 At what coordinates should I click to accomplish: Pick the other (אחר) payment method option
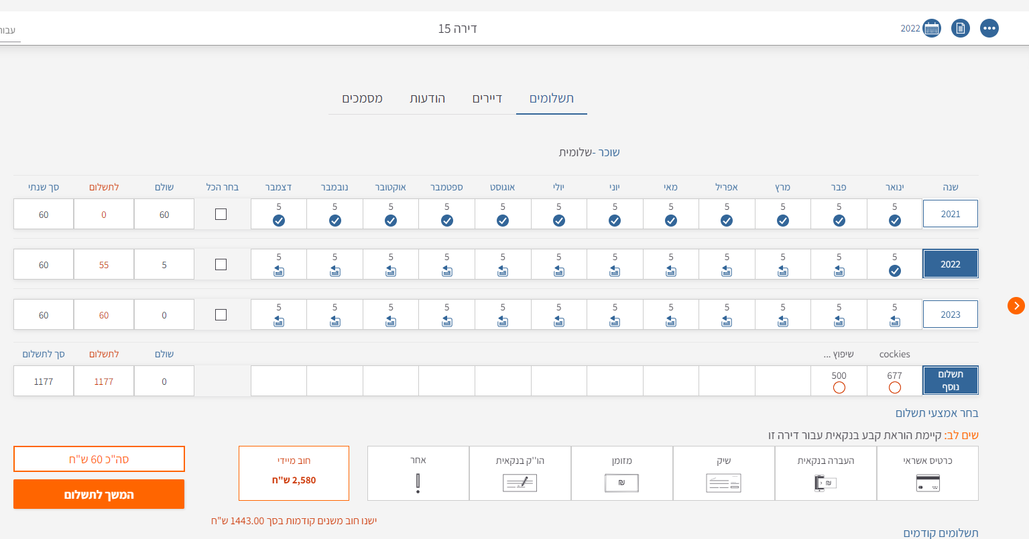pos(418,483)
